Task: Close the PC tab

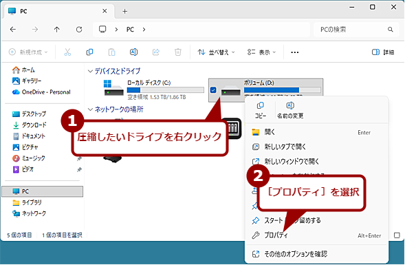Action: click(105, 11)
